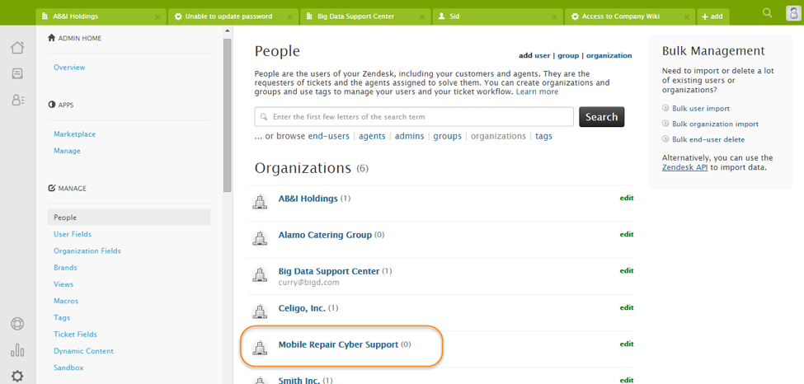Open the reporting bar chart icon

point(17,350)
